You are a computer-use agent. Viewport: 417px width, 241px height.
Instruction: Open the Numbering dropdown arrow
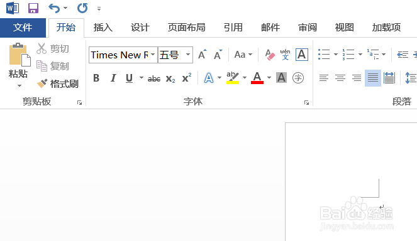click(x=360, y=55)
